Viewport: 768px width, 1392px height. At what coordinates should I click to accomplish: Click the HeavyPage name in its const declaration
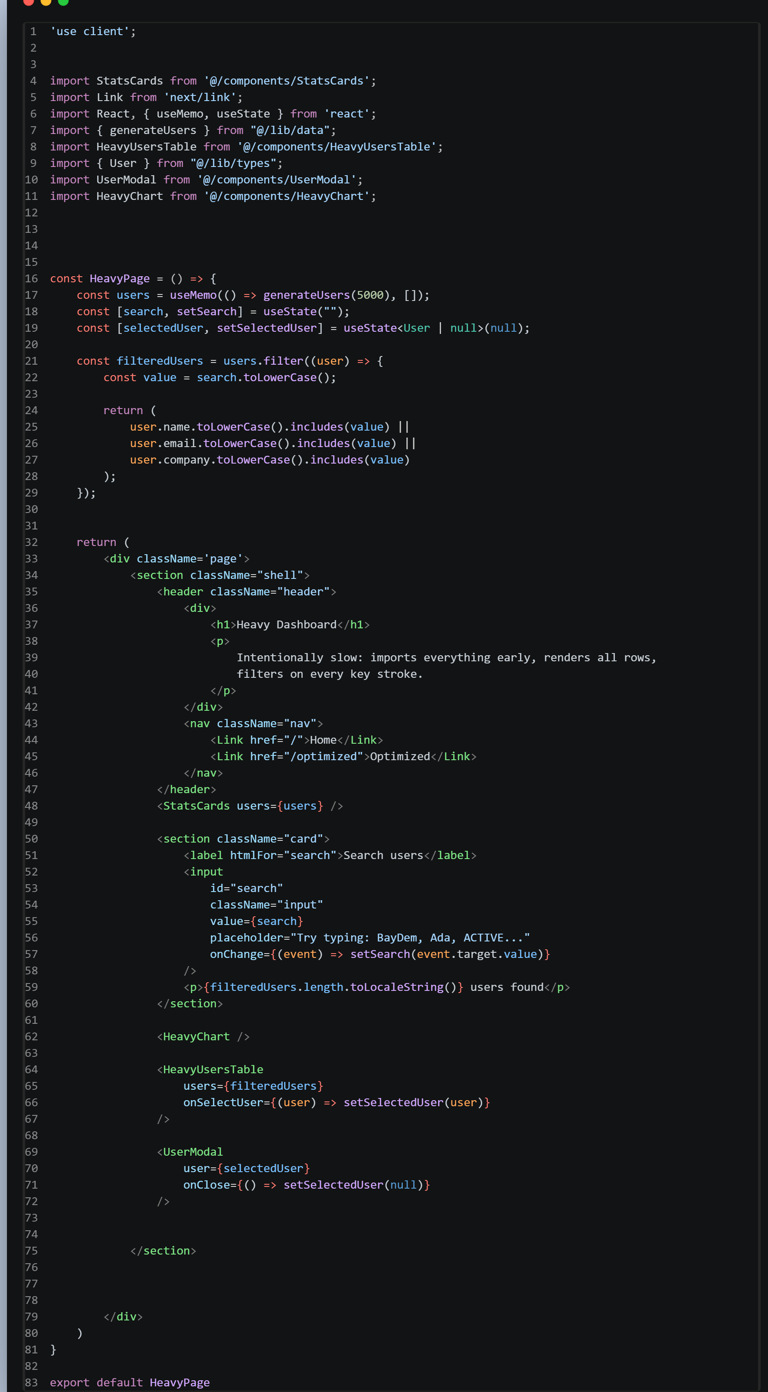[x=119, y=279]
